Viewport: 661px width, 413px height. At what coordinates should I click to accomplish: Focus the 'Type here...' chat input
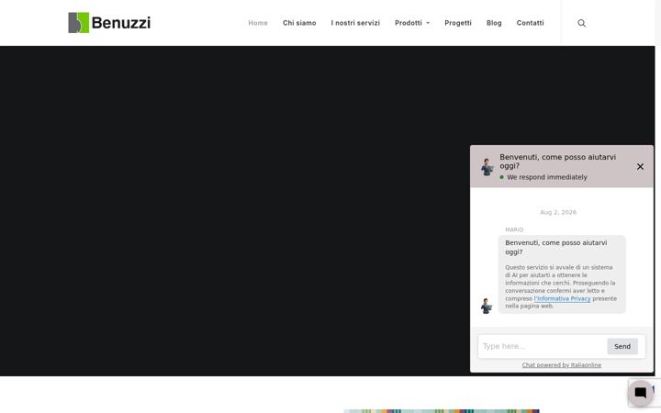click(543, 346)
